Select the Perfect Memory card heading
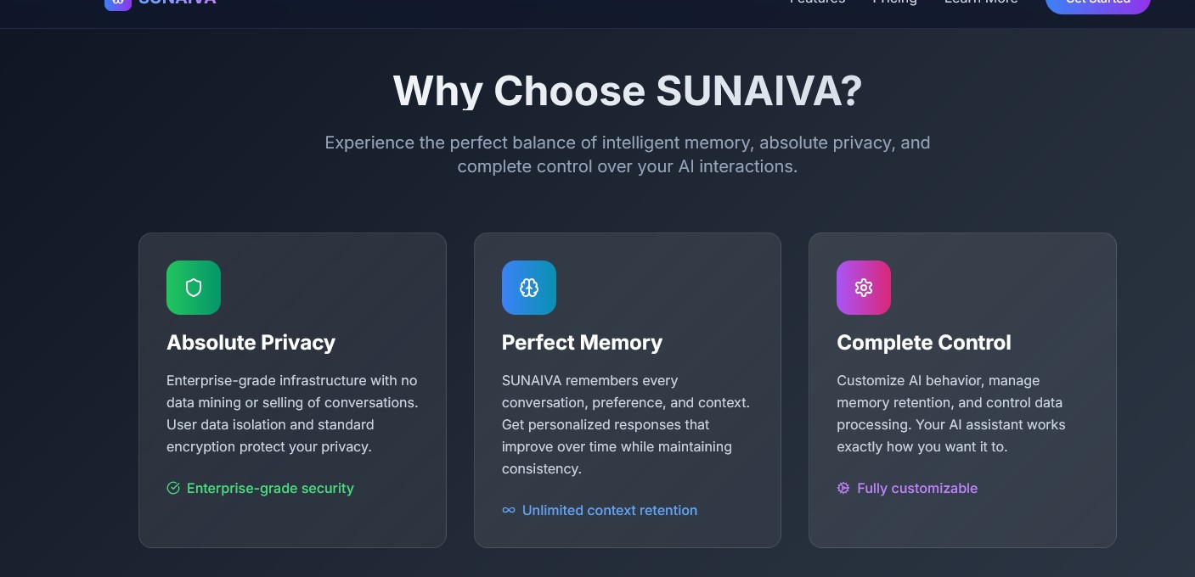Viewport: 1195px width, 577px height. tap(582, 343)
